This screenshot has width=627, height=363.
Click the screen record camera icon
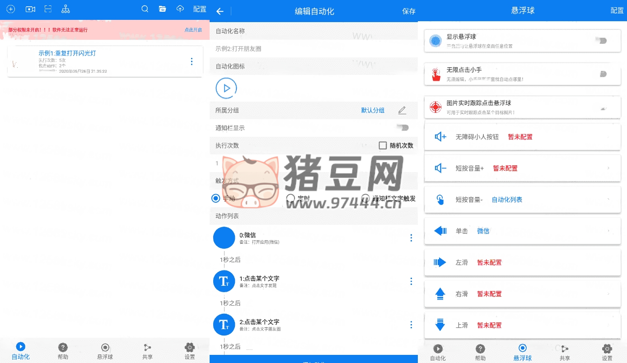point(30,9)
